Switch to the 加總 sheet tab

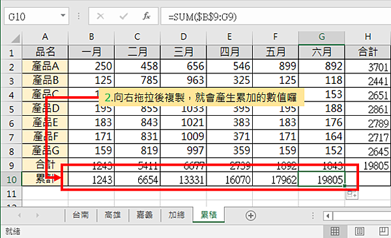pyautogui.click(x=177, y=215)
